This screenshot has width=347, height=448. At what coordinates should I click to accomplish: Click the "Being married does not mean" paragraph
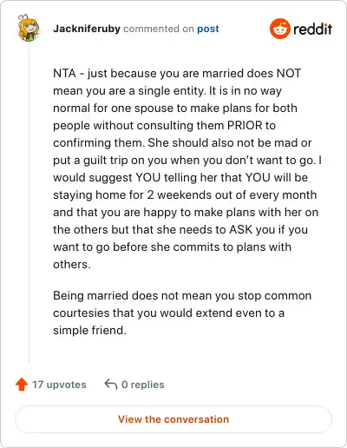point(182,313)
